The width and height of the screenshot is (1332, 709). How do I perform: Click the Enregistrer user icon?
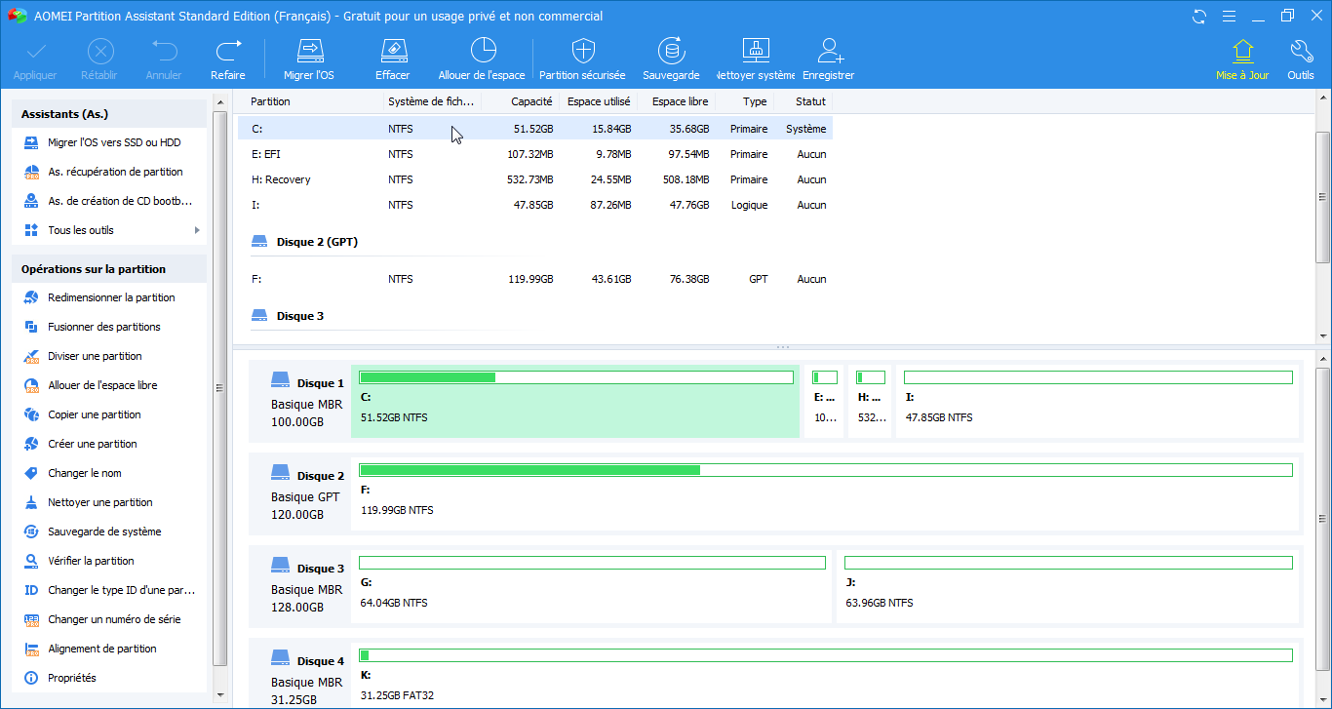830,51
